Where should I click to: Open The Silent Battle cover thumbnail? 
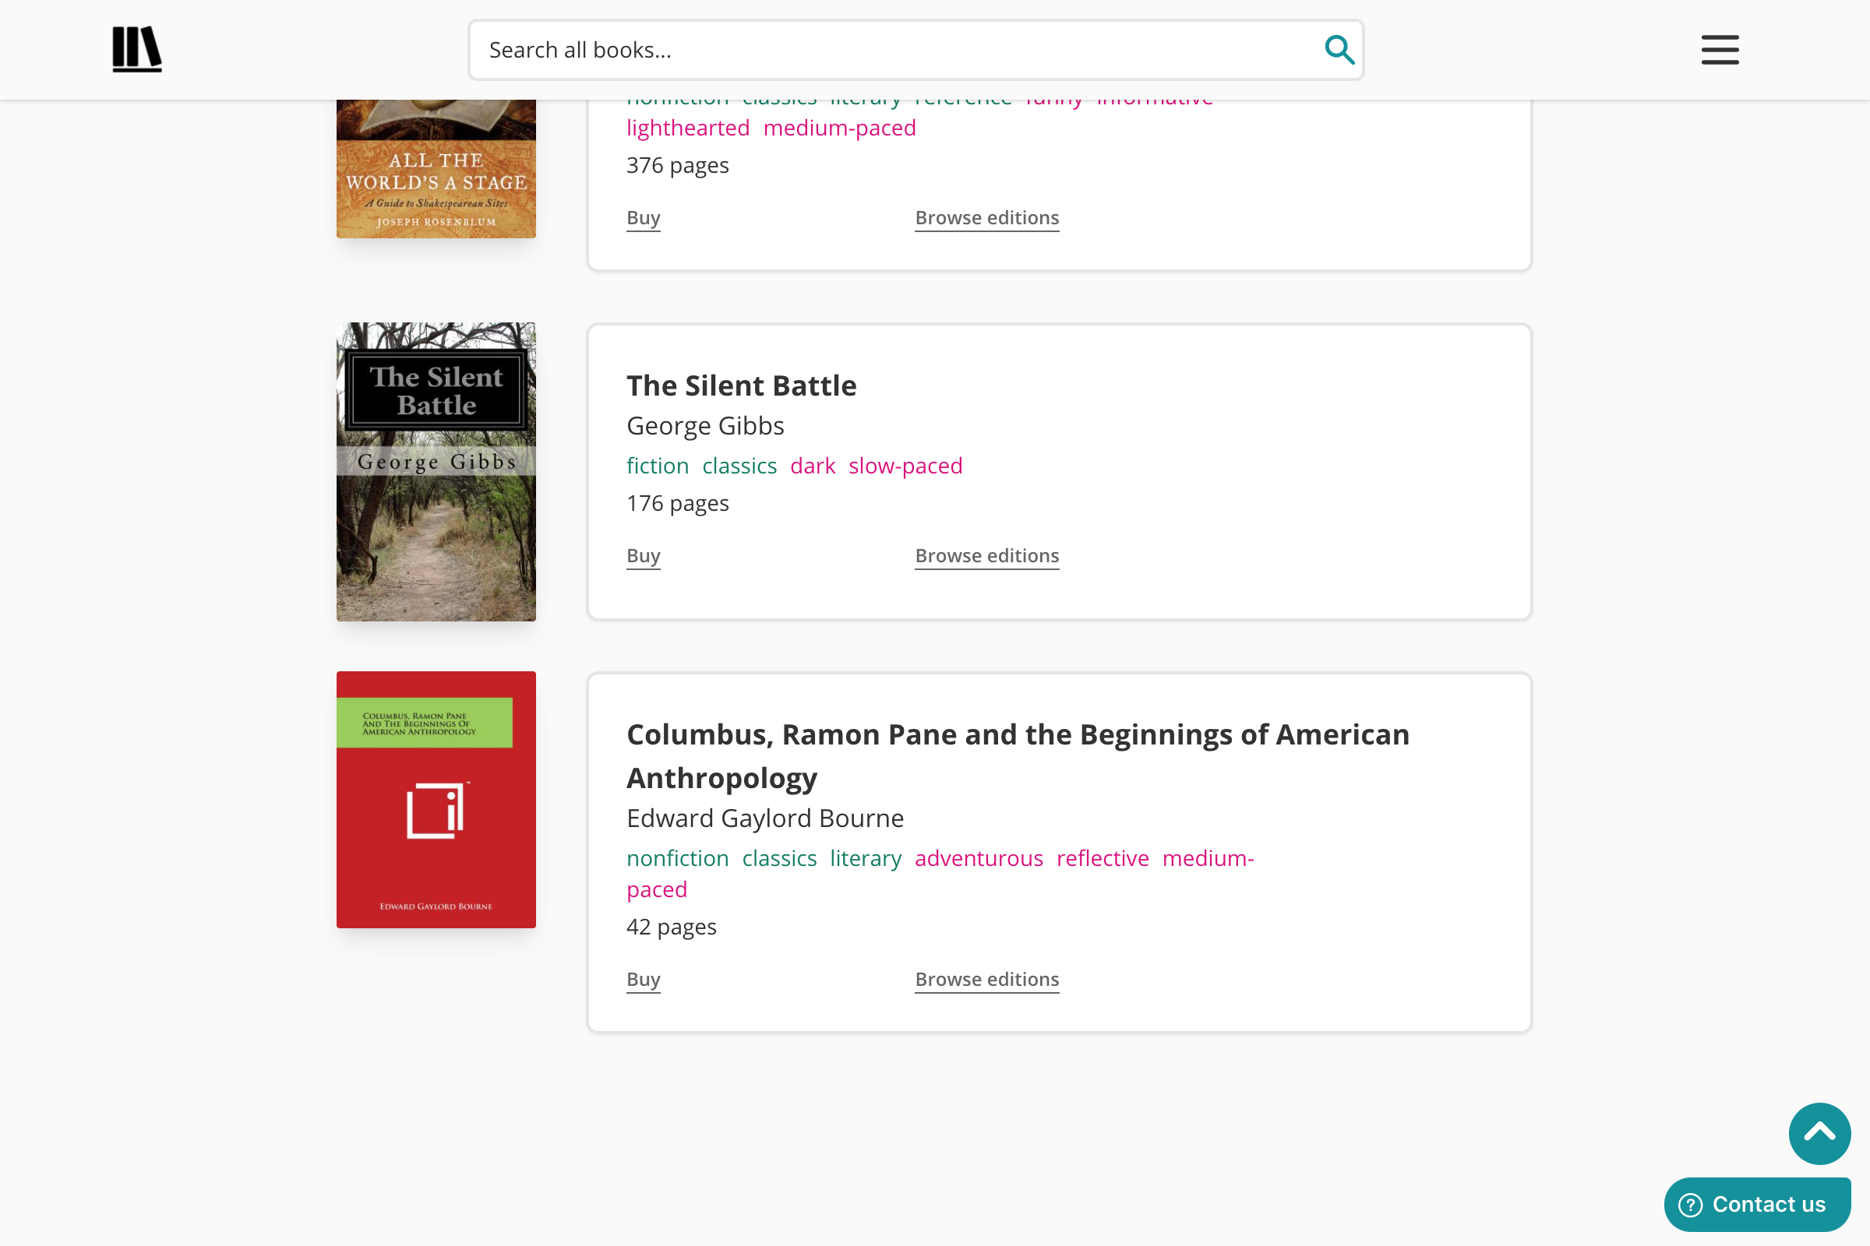click(x=436, y=471)
